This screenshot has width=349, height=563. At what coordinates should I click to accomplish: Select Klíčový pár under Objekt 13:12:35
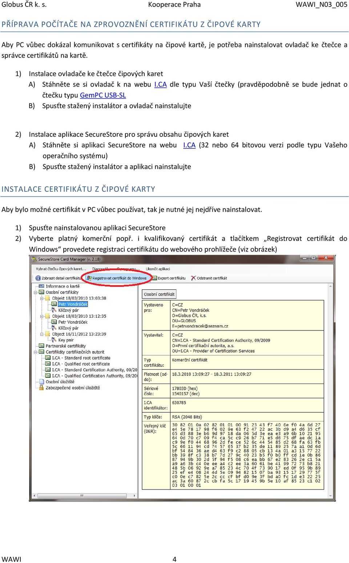(68, 328)
